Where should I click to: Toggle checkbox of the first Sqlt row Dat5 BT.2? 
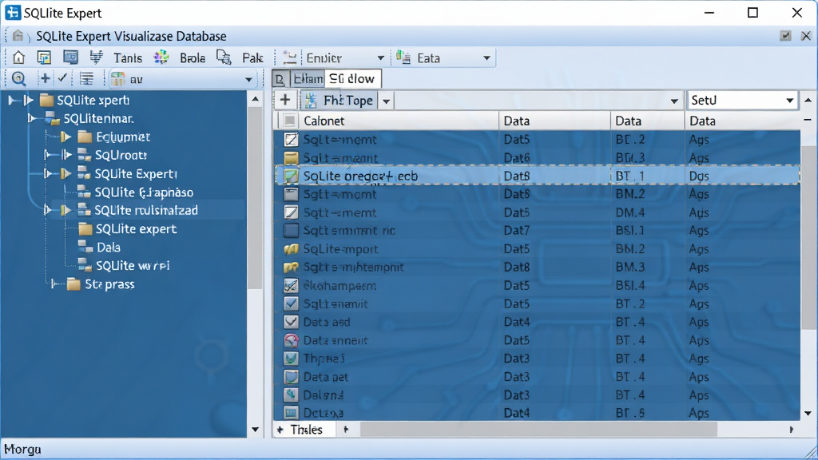tap(291, 140)
